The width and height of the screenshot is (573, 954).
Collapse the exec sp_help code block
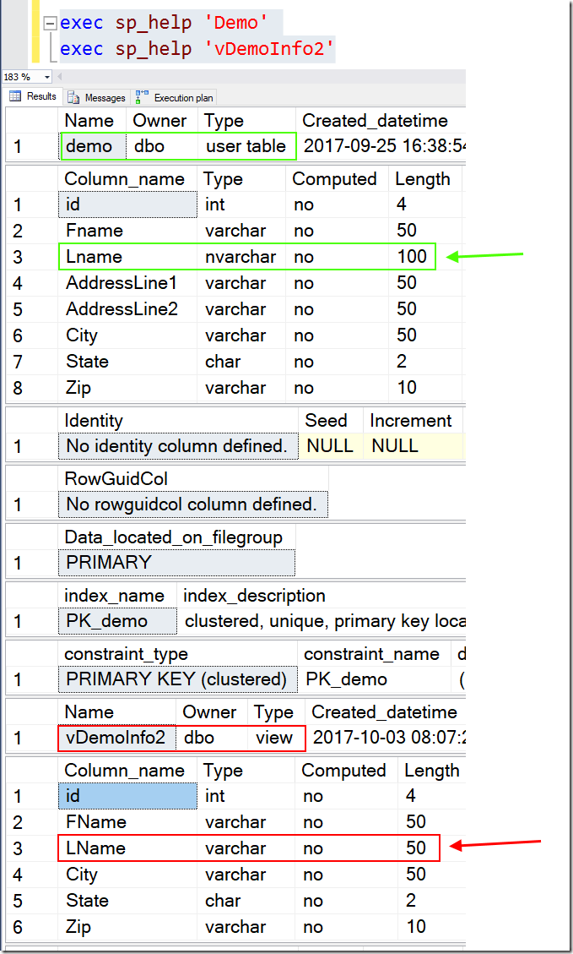coord(51,24)
